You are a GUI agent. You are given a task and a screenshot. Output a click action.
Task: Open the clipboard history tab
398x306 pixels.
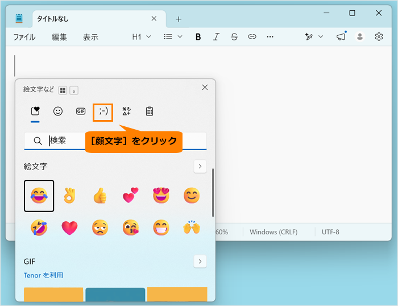point(149,111)
